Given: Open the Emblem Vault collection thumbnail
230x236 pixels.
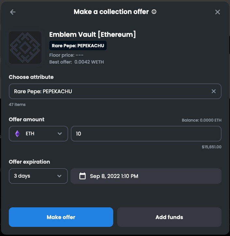Looking at the screenshot, I should [x=25, y=48].
